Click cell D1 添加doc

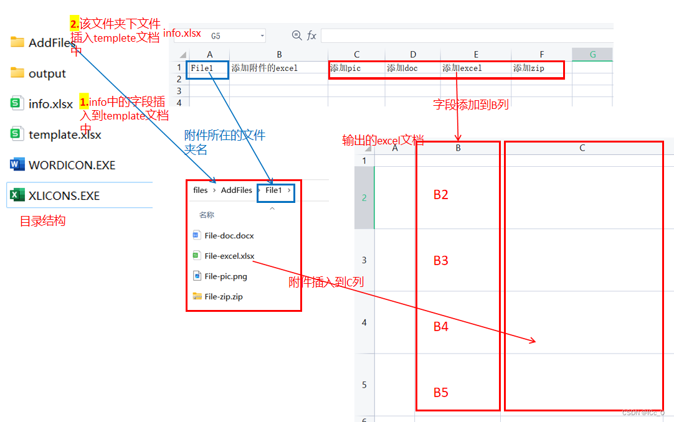click(x=412, y=68)
